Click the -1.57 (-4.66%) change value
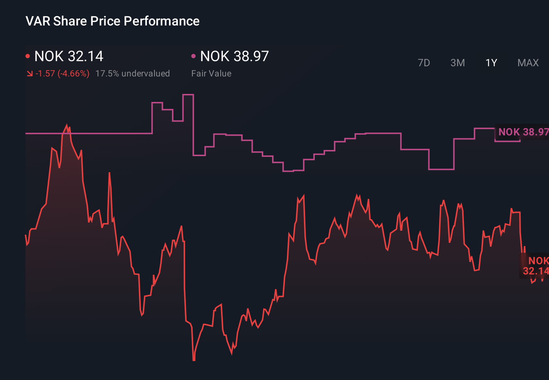Image resolution: width=549 pixels, height=380 pixels. pyautogui.click(x=62, y=73)
